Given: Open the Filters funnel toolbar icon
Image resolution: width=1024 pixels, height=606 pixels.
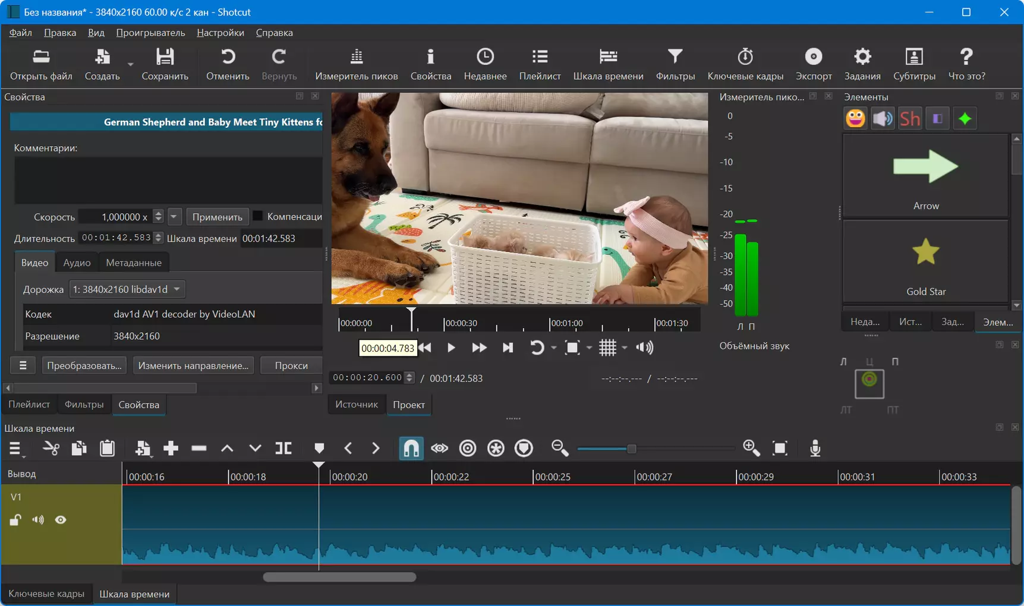Looking at the screenshot, I should coord(675,64).
